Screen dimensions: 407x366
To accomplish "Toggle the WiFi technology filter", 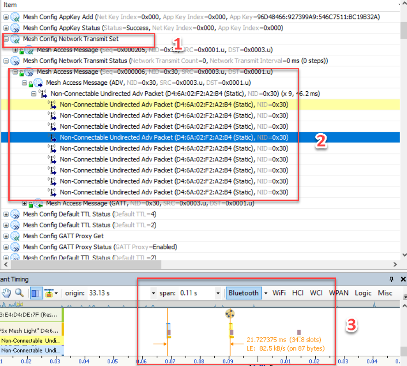I will pos(279,293).
